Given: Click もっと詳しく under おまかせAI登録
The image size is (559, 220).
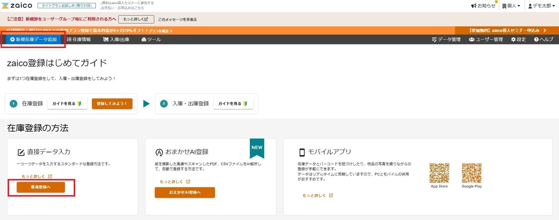Looking at the screenshot, I should tap(175, 182).
